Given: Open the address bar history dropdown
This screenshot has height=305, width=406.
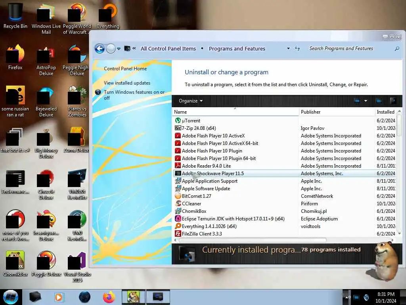Looking at the screenshot, I should (x=288, y=48).
